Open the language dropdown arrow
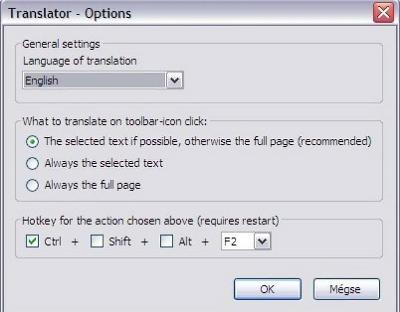Image resolution: width=400 pixels, height=312 pixels. (174, 80)
